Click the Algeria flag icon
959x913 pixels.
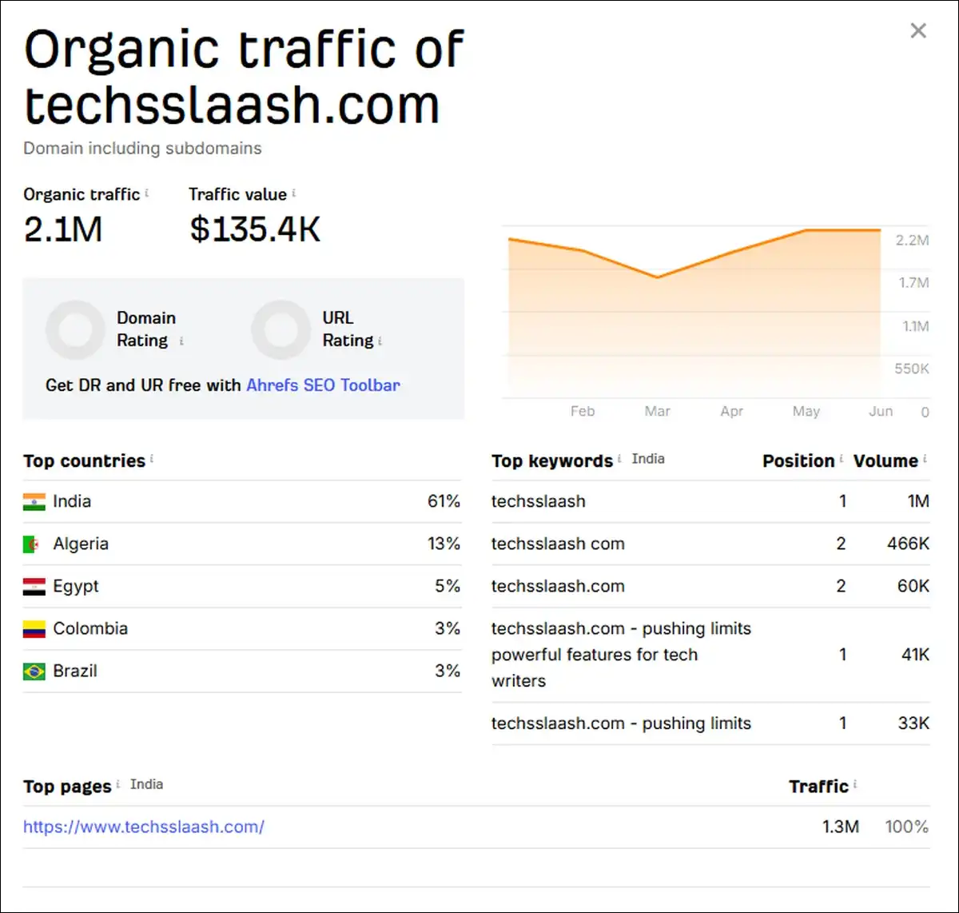34,544
